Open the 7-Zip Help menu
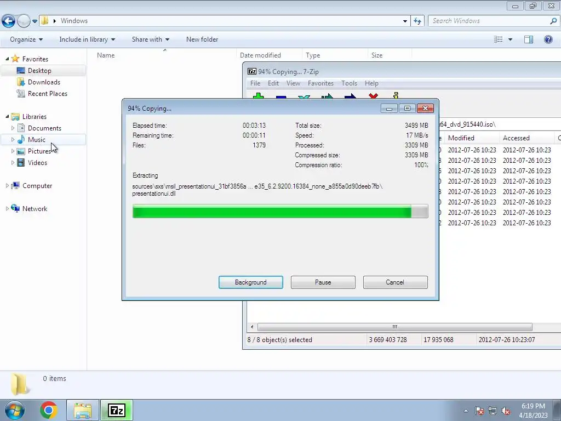561x421 pixels. tap(371, 83)
